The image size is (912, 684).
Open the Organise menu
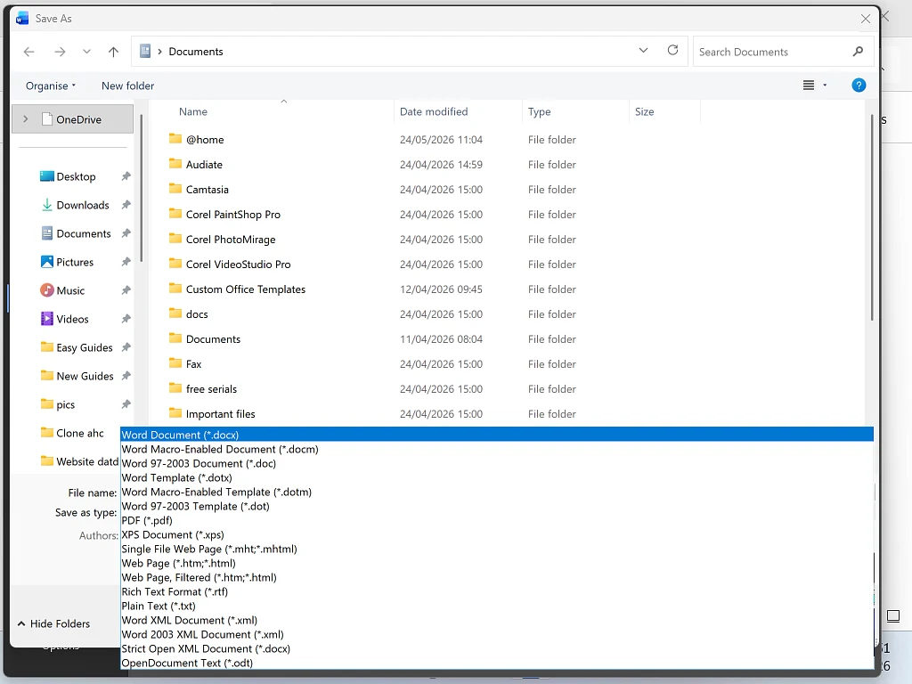(51, 85)
